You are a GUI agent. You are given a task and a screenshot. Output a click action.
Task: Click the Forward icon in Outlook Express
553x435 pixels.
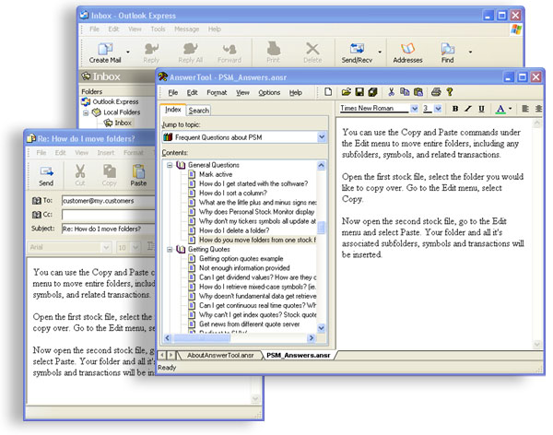pyautogui.click(x=229, y=53)
